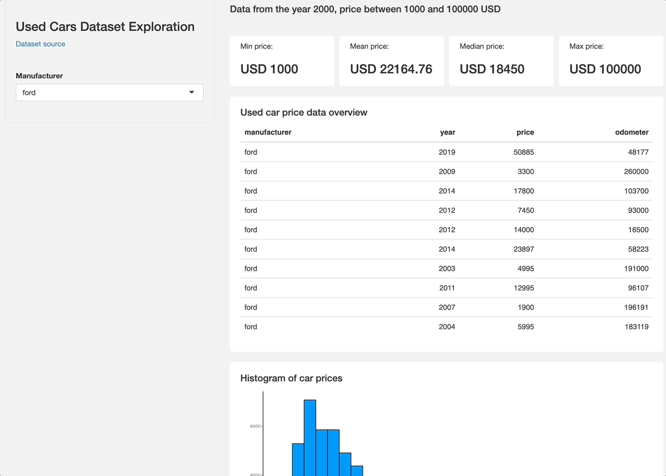
Task: Select the price cell 3300
Action: pos(526,171)
